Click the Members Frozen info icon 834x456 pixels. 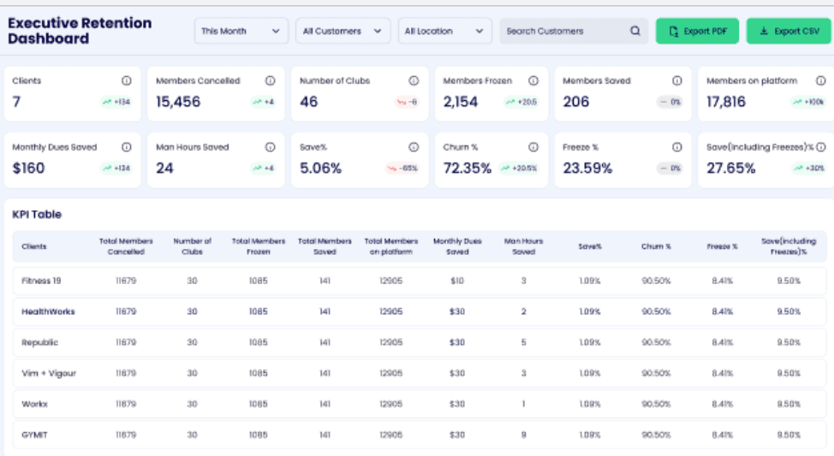[x=533, y=81]
